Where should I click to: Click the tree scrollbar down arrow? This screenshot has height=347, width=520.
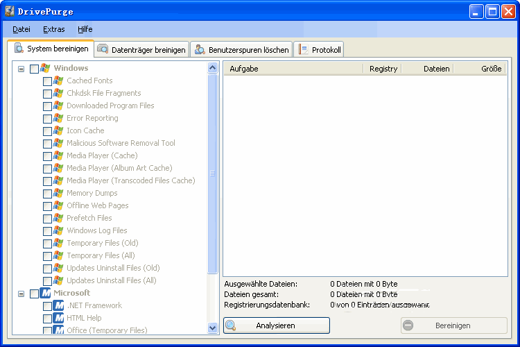point(213,328)
